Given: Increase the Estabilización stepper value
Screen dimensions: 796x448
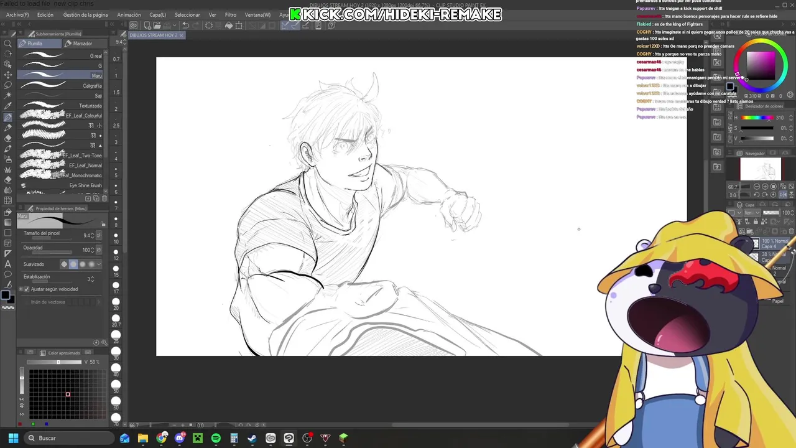Looking at the screenshot, I should [93, 278].
